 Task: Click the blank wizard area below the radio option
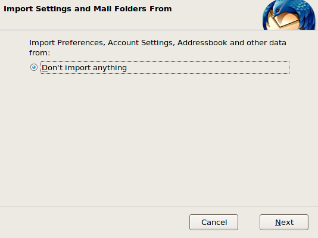pyautogui.click(x=159, y=140)
